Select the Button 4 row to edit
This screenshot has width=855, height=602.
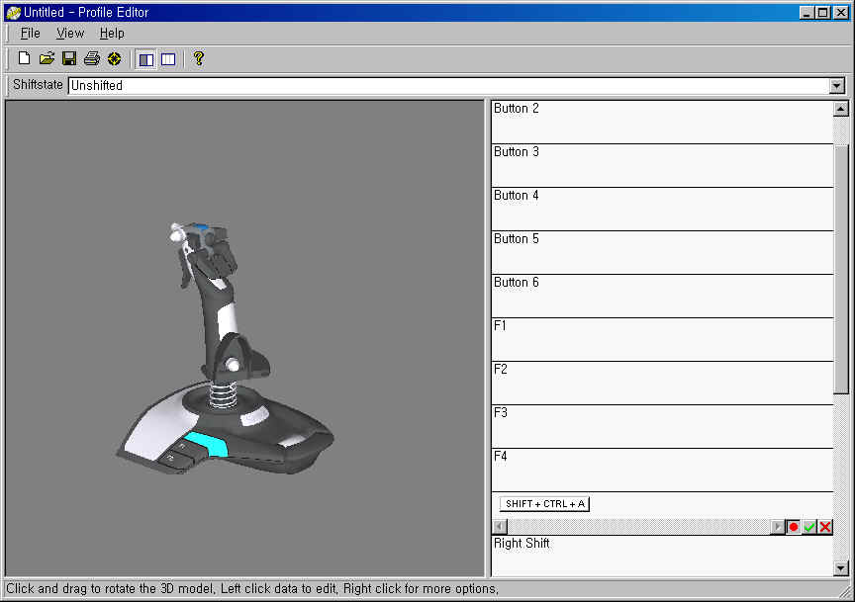tap(662, 209)
